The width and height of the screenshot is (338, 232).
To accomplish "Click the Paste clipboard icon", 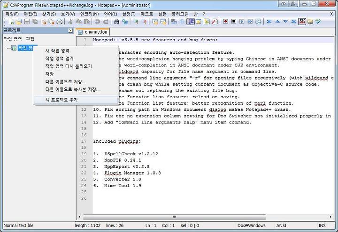I will coord(87,22).
